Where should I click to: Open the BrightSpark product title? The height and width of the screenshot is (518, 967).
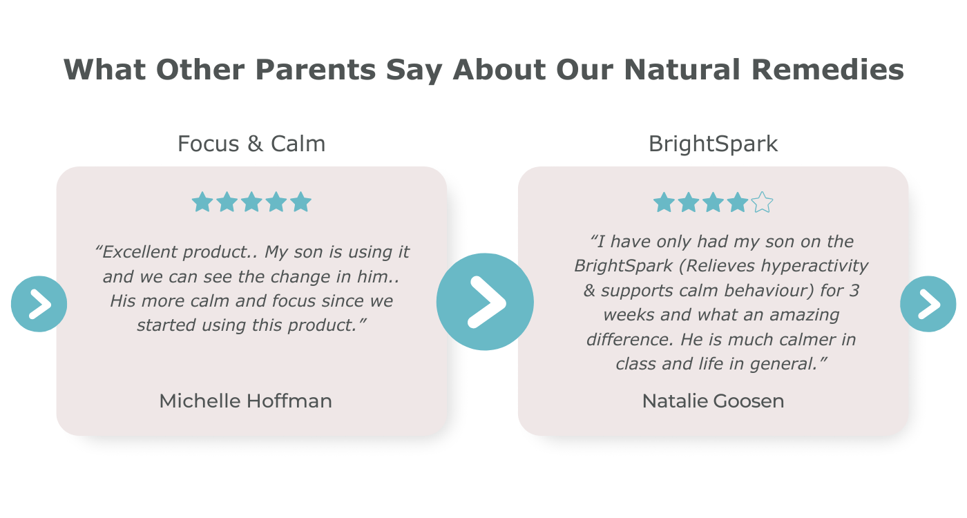(713, 144)
